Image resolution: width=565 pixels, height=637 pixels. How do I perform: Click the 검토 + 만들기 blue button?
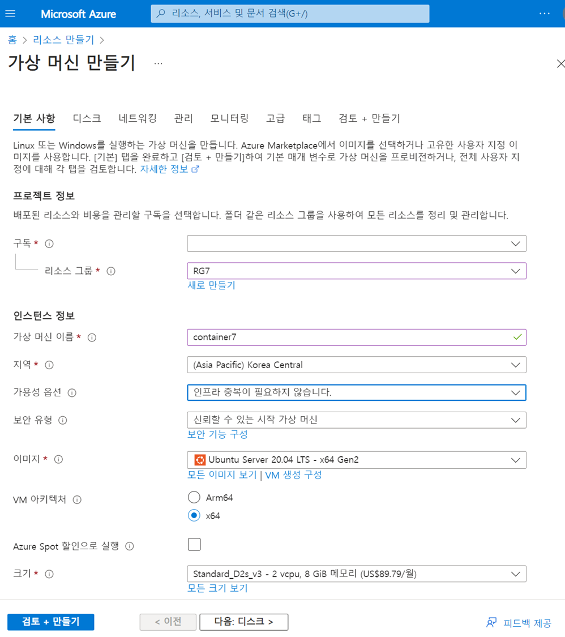point(51,622)
